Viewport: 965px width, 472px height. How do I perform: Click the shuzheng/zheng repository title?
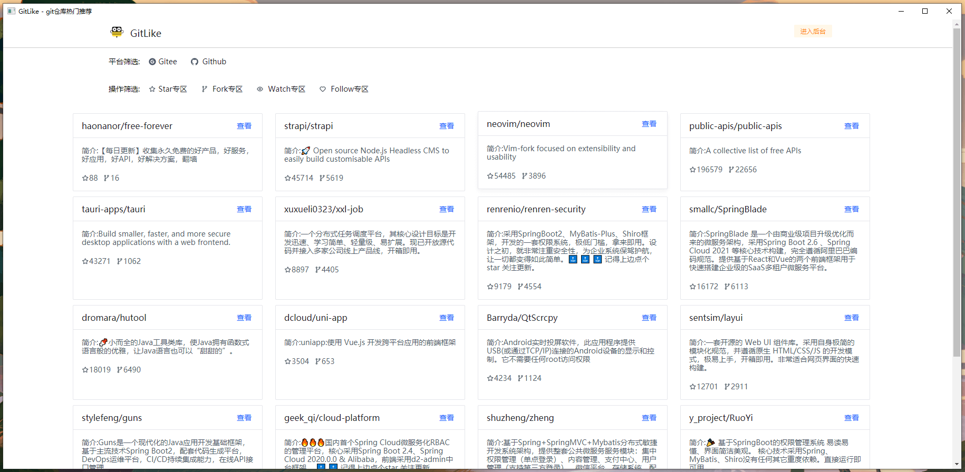pyautogui.click(x=520, y=418)
